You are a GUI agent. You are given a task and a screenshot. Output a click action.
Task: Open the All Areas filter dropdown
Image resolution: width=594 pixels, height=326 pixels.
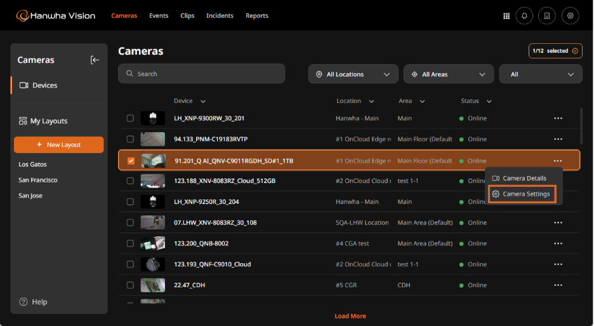tap(448, 74)
